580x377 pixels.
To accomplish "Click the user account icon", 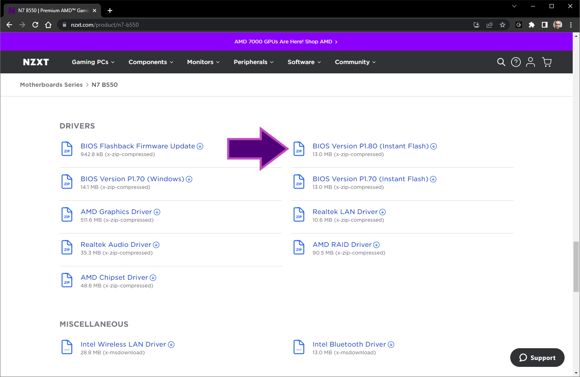I will click(x=531, y=62).
